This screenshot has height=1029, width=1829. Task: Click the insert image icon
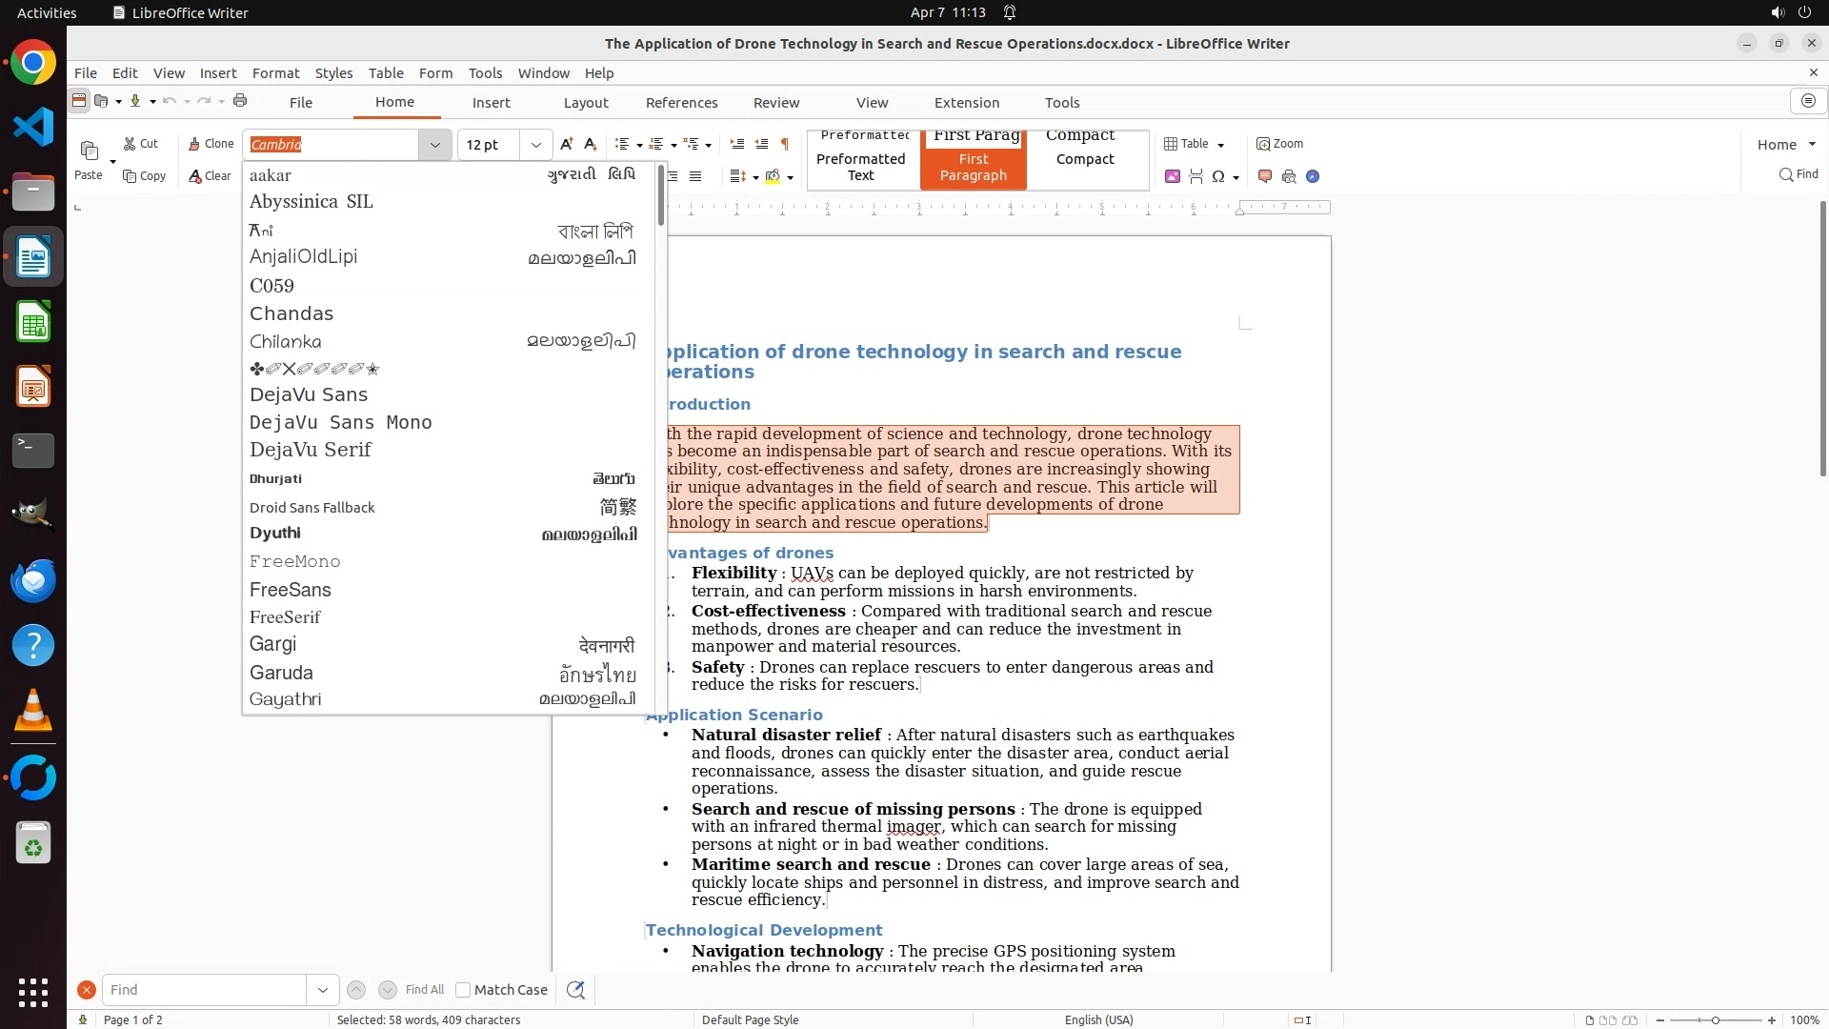pyautogui.click(x=1173, y=176)
